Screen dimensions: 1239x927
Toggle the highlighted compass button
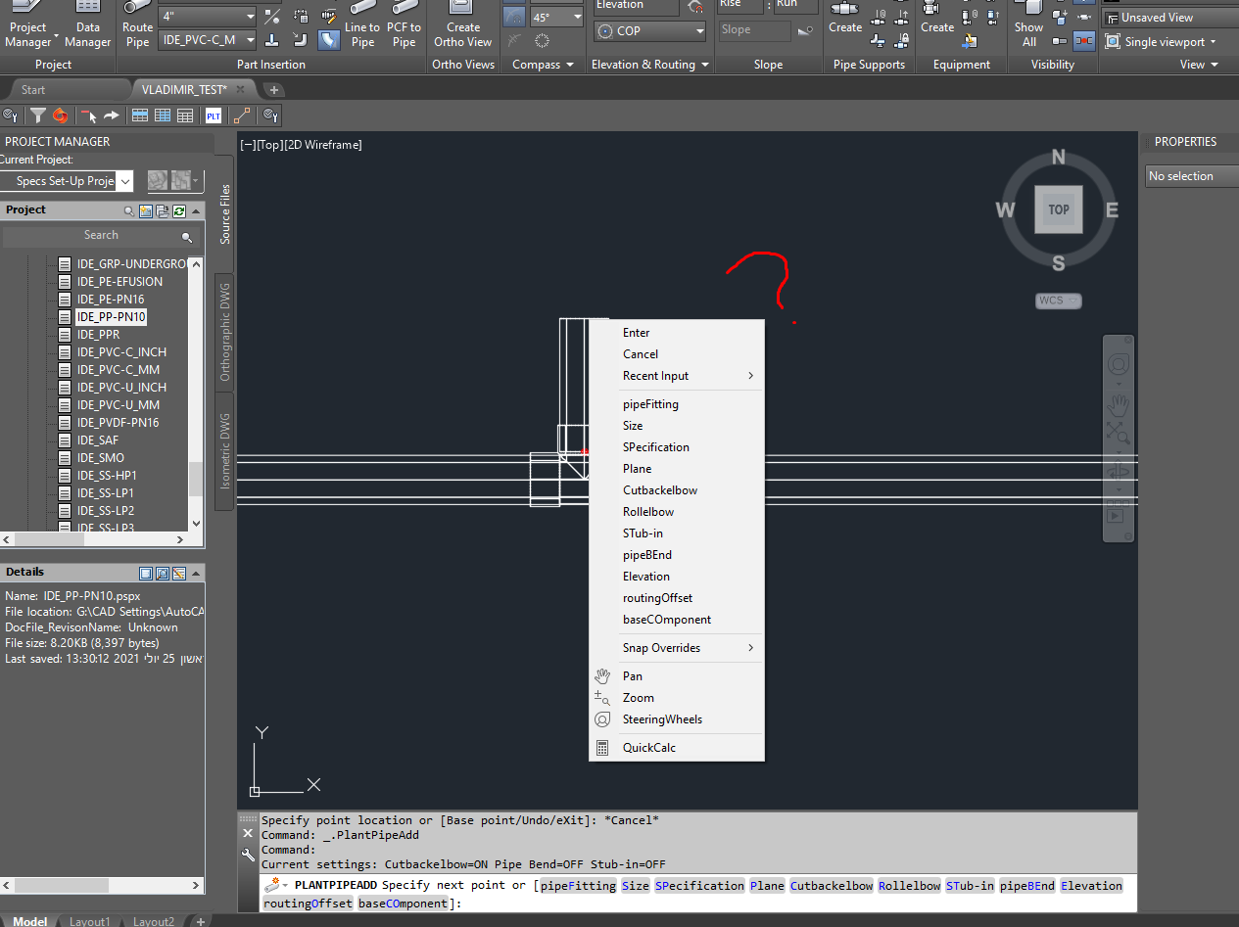[514, 16]
